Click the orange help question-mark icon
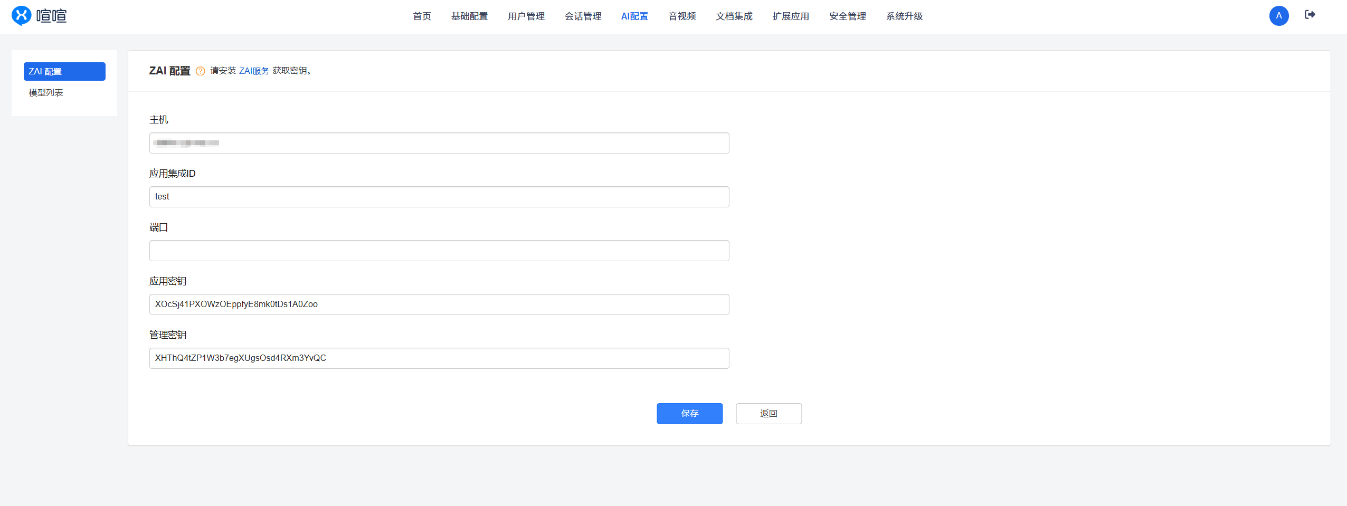This screenshot has width=1347, height=506. [200, 71]
